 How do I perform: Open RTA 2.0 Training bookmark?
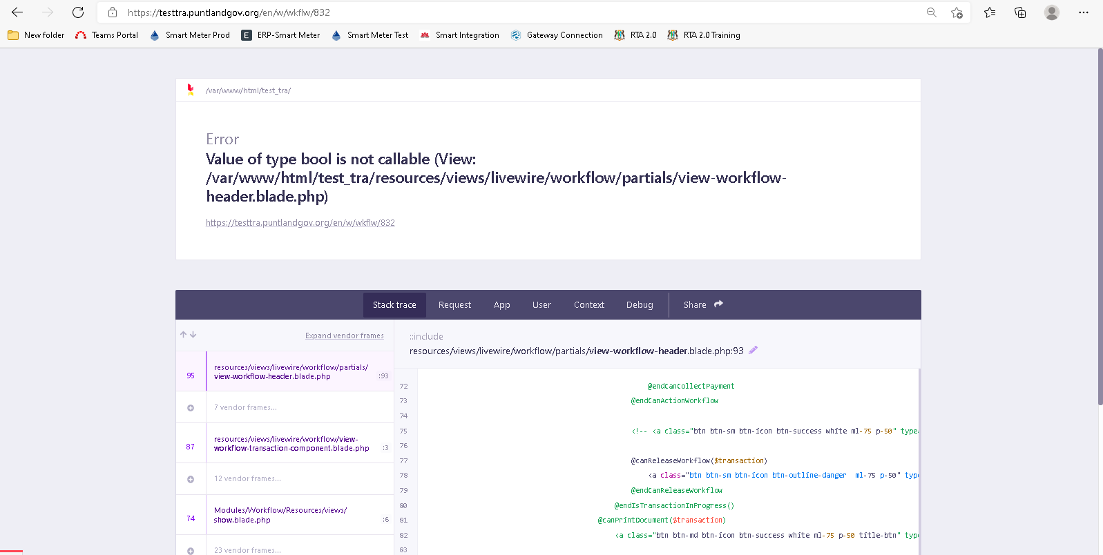[703, 35]
